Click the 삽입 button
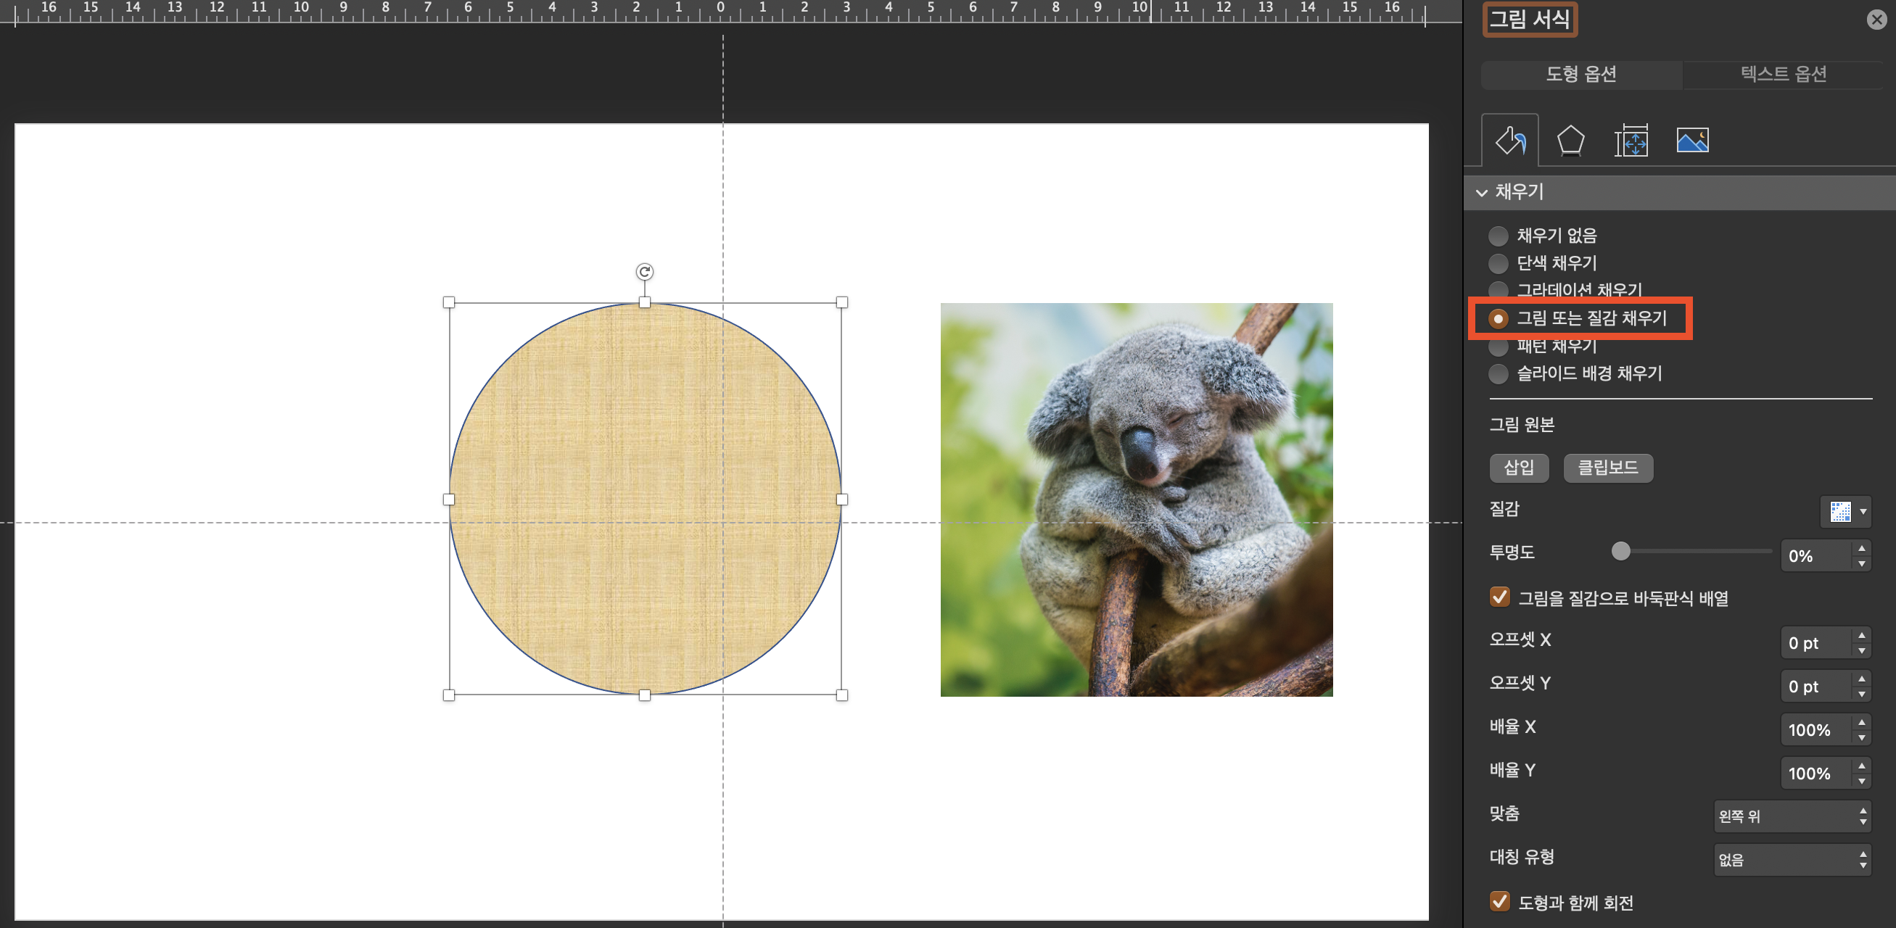The height and width of the screenshot is (928, 1896). point(1518,468)
